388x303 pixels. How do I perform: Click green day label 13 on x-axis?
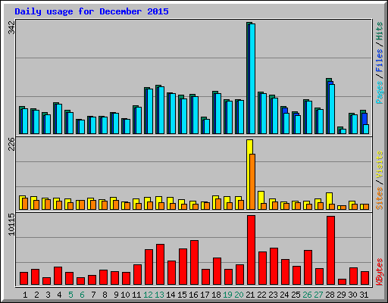pyautogui.click(x=159, y=295)
